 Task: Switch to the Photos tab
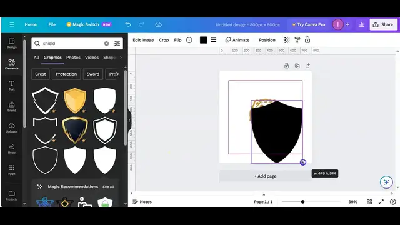[x=73, y=57]
